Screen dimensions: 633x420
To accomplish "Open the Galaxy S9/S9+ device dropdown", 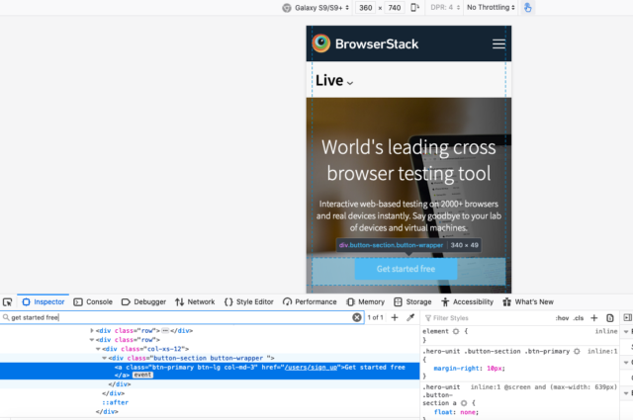I will pyautogui.click(x=316, y=8).
